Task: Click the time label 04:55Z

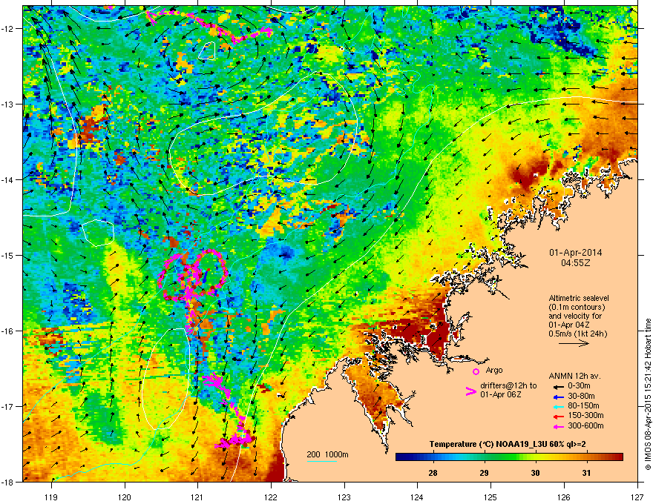Action: pos(575,263)
